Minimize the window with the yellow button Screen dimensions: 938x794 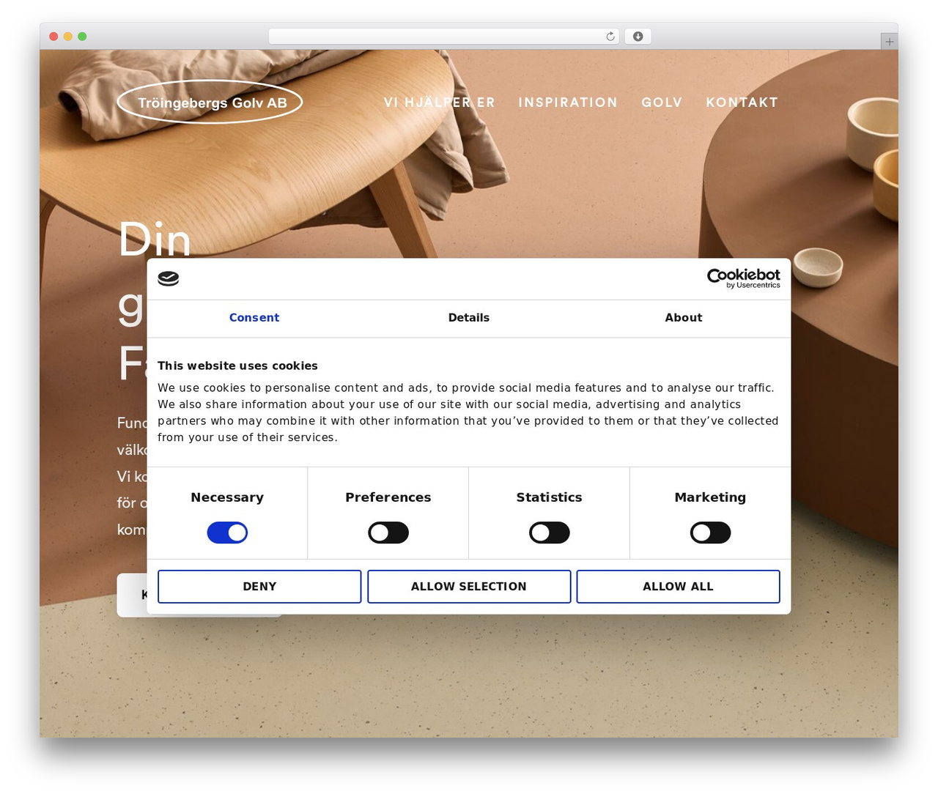pyautogui.click(x=68, y=37)
